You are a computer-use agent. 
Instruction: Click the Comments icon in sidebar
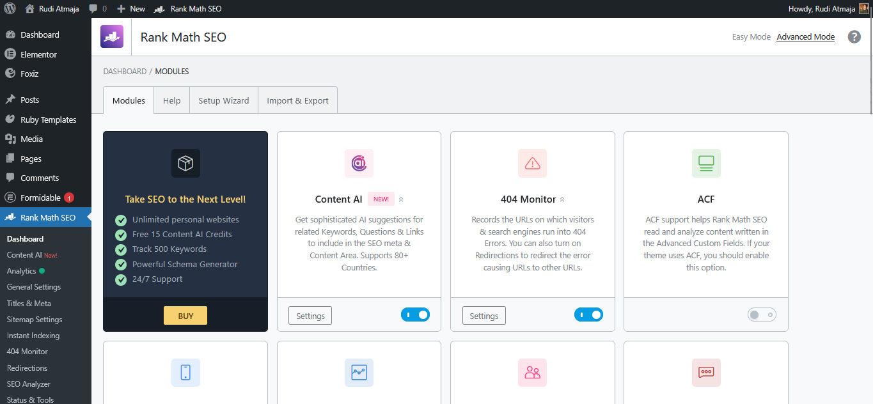click(10, 178)
